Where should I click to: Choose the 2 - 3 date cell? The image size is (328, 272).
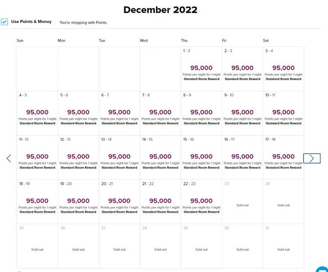pos(242,69)
